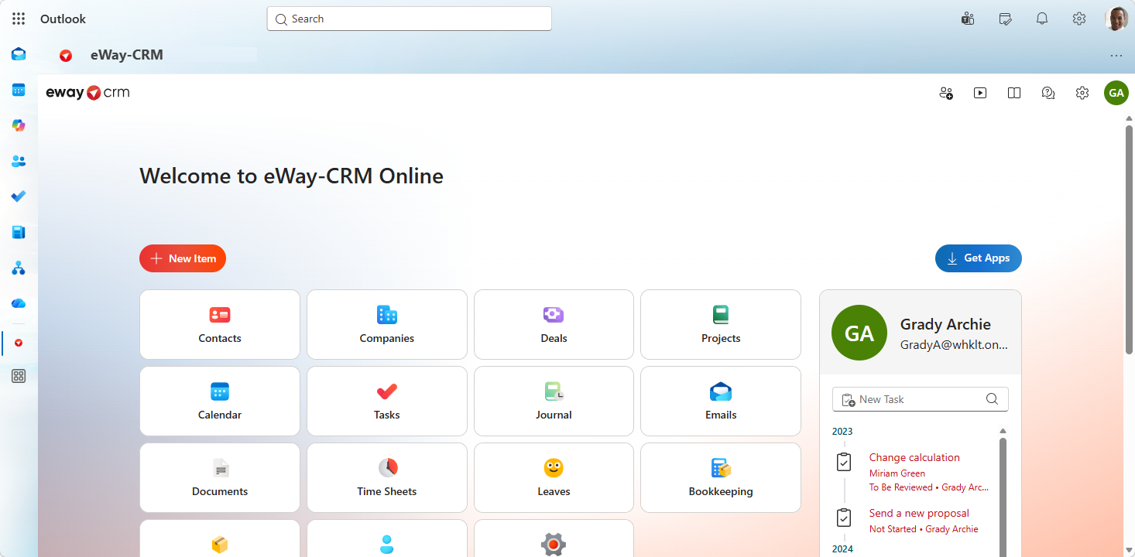Click the New Item button
This screenshot has width=1135, height=557.
183,258
